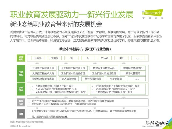172x129 pixels.
Task: Click the source note 来源：艾瑞咨询研究院
Action: pyautogui.click(x=27, y=122)
